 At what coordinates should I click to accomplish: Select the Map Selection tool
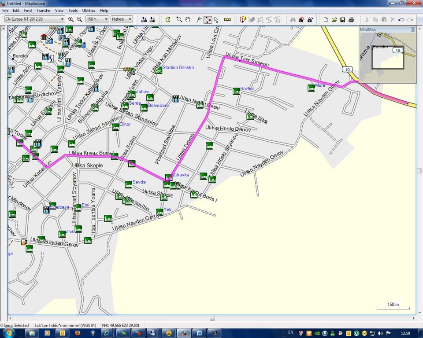coord(168,19)
